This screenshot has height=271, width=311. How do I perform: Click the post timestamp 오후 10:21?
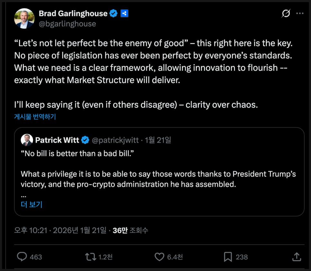click(31, 230)
